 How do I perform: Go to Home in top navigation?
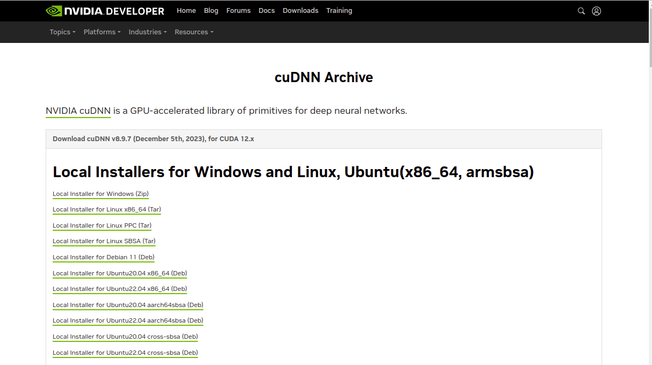(x=186, y=11)
